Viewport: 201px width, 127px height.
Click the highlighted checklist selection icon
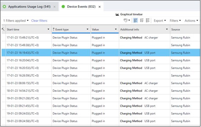136,21
